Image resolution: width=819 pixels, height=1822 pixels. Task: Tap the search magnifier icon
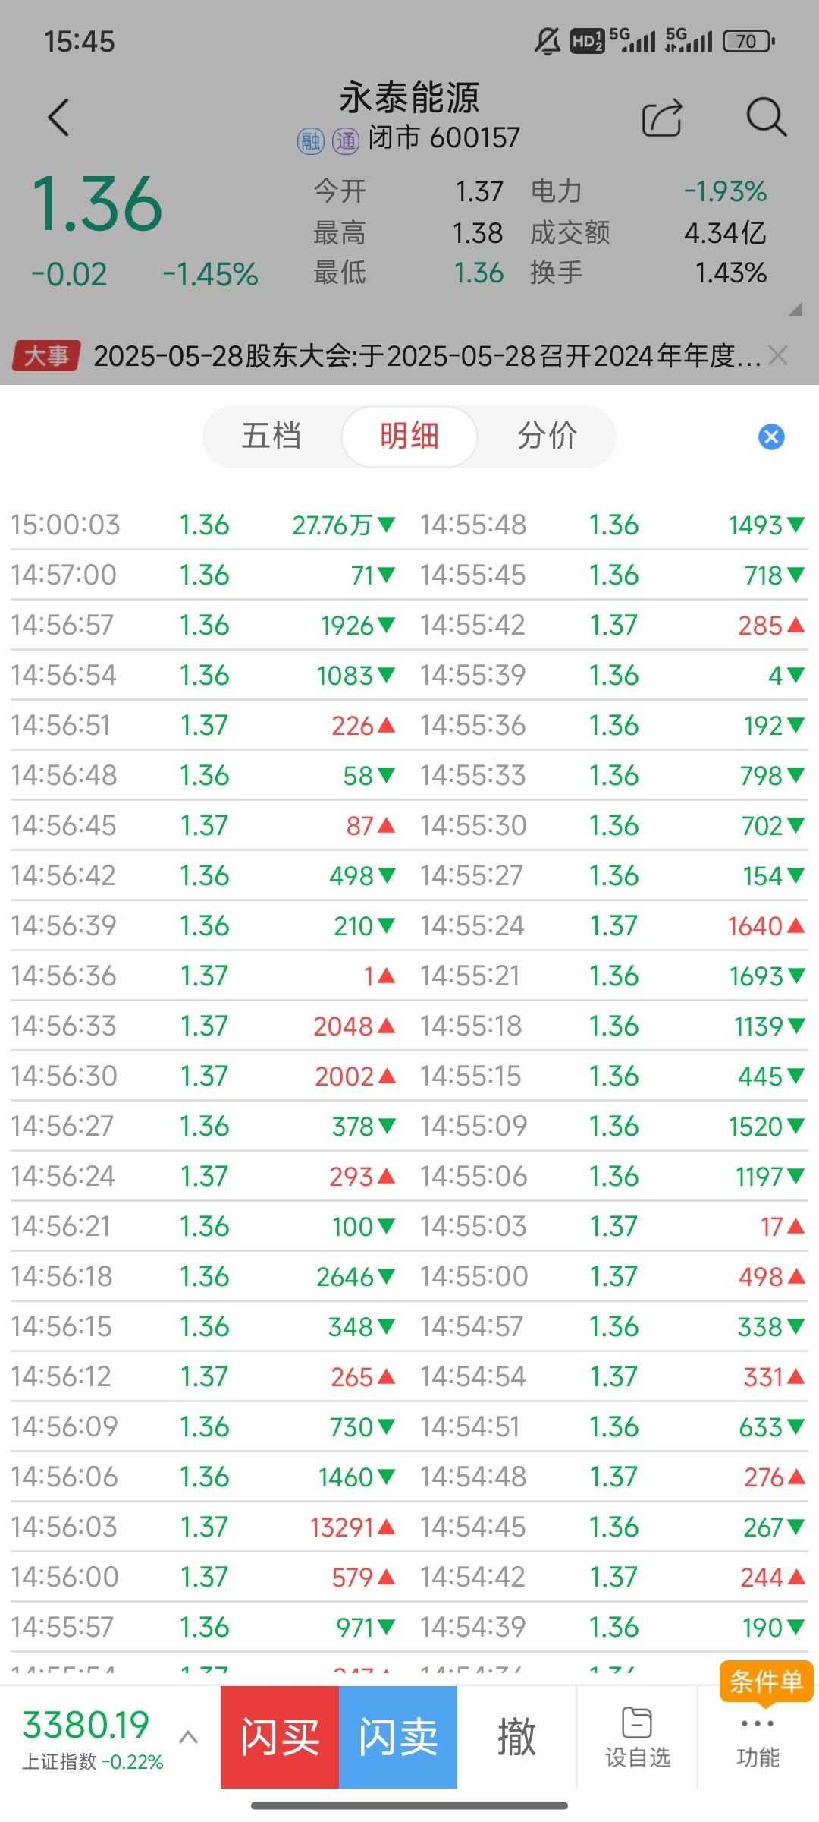point(766,118)
